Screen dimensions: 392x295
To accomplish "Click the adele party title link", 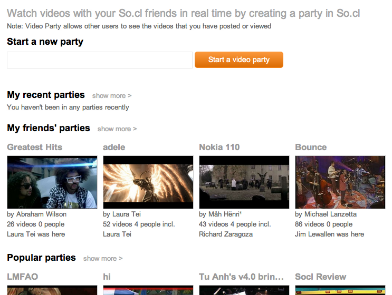I will [x=114, y=147].
